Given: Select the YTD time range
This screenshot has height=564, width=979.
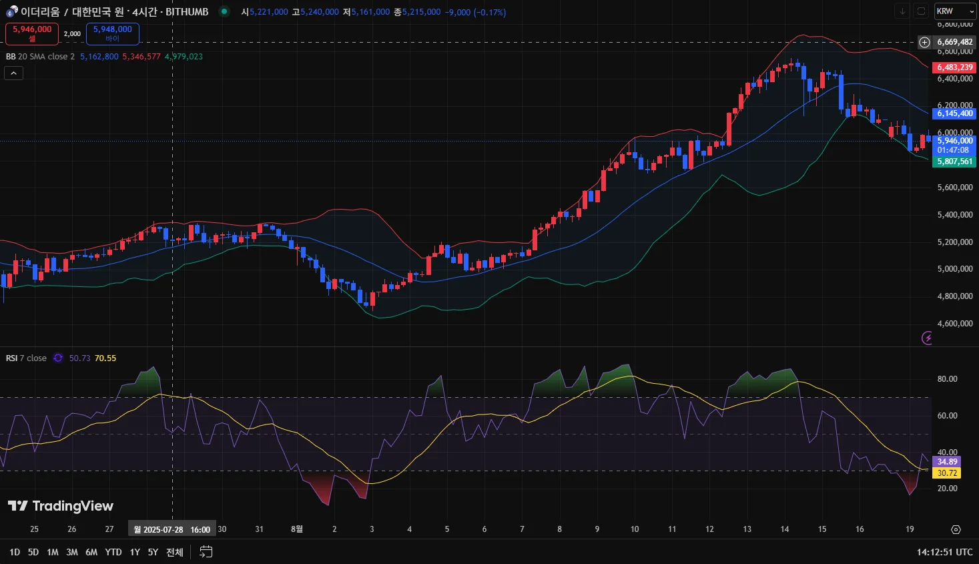Looking at the screenshot, I should point(113,552).
